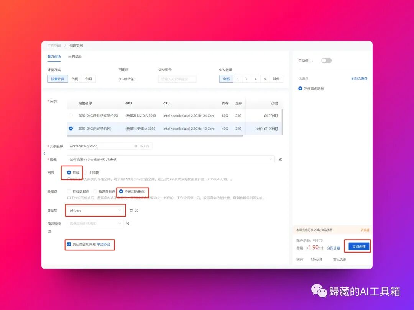Image resolution: width=414 pixels, height=310 pixels.
Task: Select the 3090-24G双卡 instance row radio
Action: (x=71, y=116)
